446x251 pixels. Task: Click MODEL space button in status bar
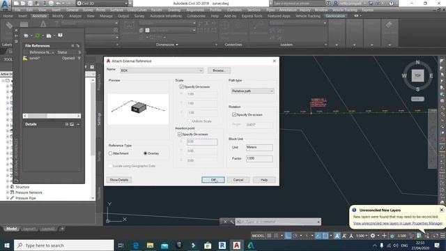pyautogui.click(x=258, y=236)
